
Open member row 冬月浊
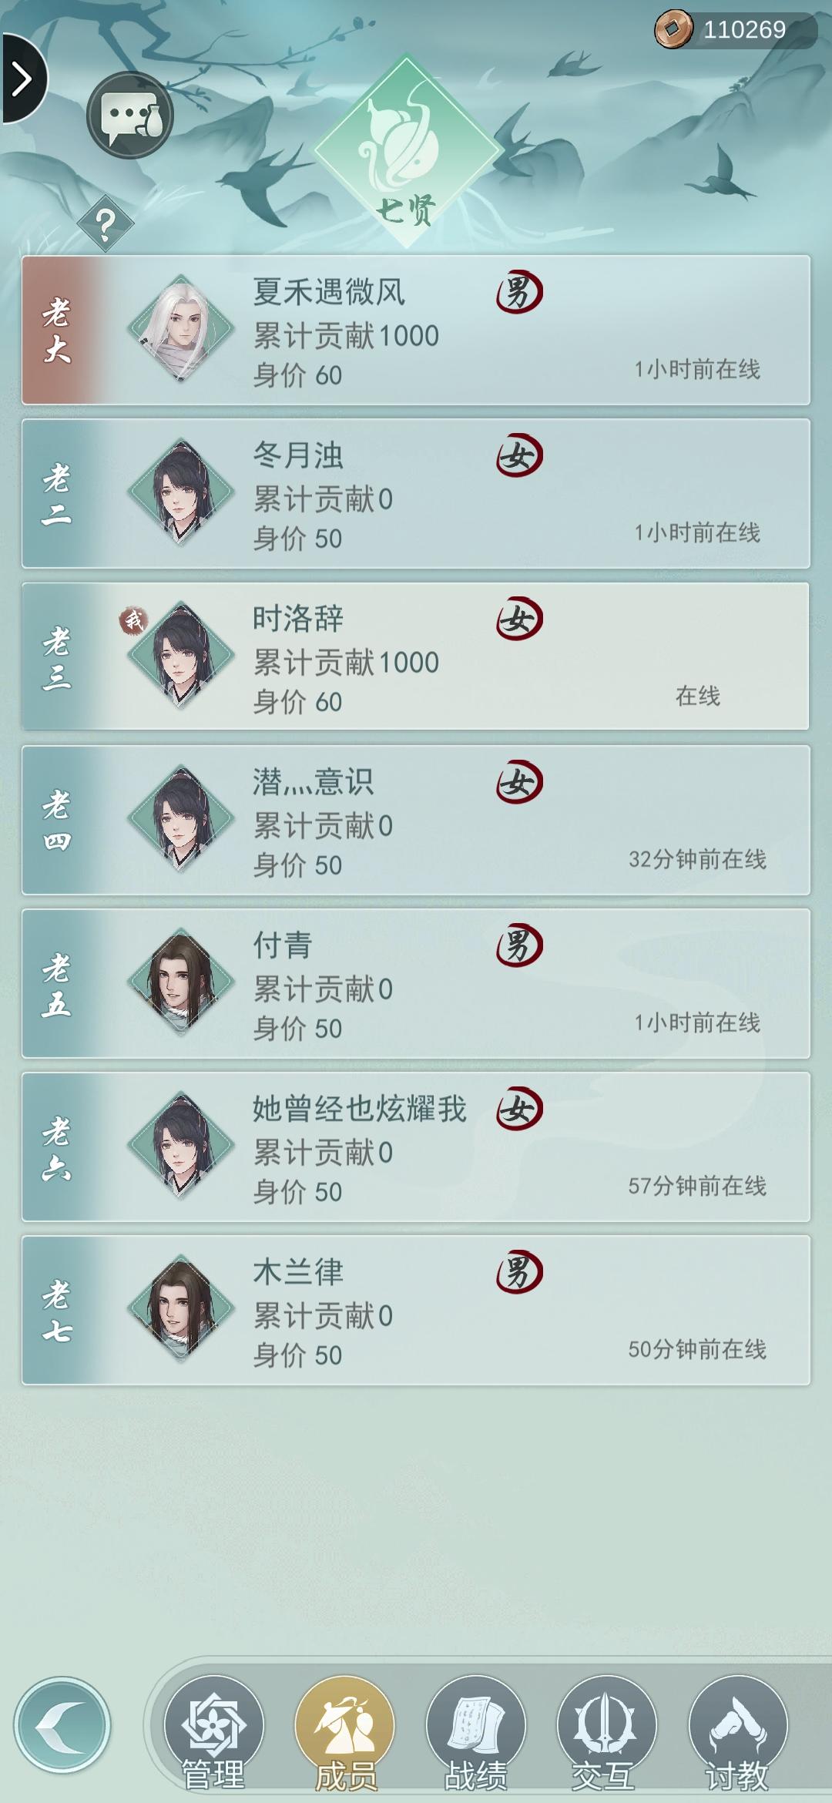pos(416,493)
